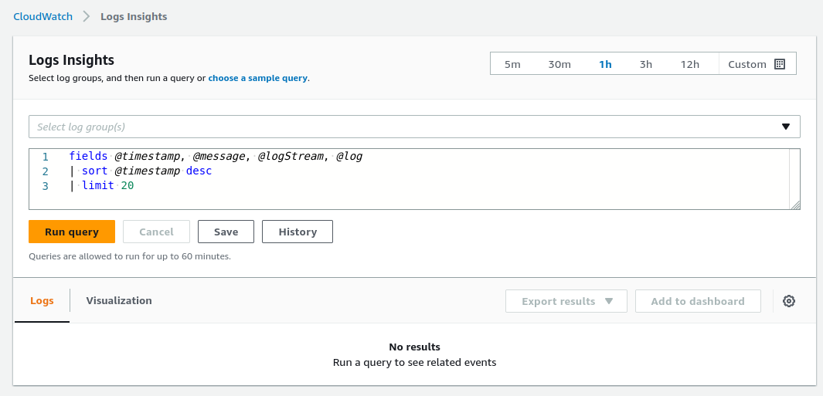Viewport: 823px width, 396px height.
Task: Select the 12h time range
Action: click(x=689, y=64)
